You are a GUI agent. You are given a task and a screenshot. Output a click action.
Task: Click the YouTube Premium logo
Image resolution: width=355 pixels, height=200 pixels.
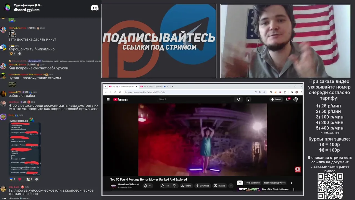pos(121,99)
